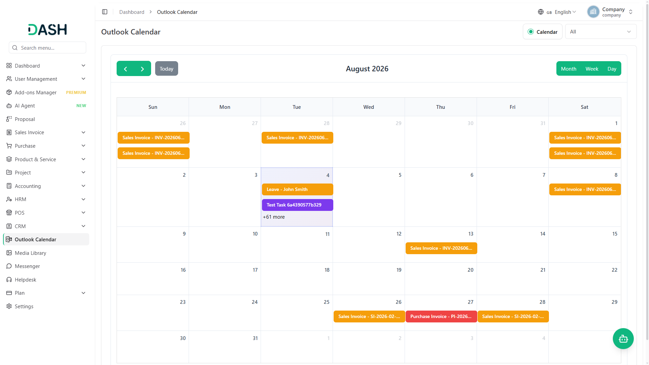Click the Proposal icon in sidebar
649x365 pixels.
pyautogui.click(x=9, y=119)
